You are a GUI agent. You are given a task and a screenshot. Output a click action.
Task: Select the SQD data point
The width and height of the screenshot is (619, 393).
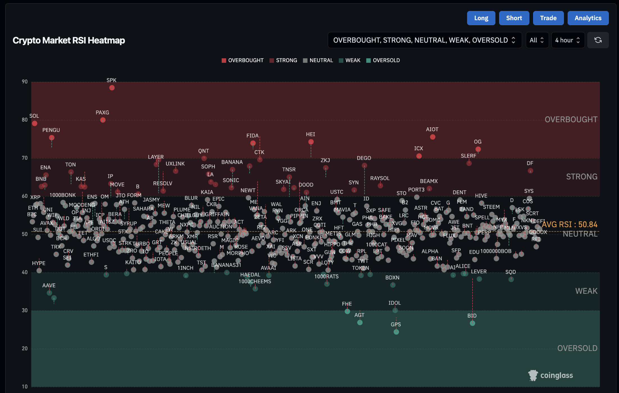point(511,279)
